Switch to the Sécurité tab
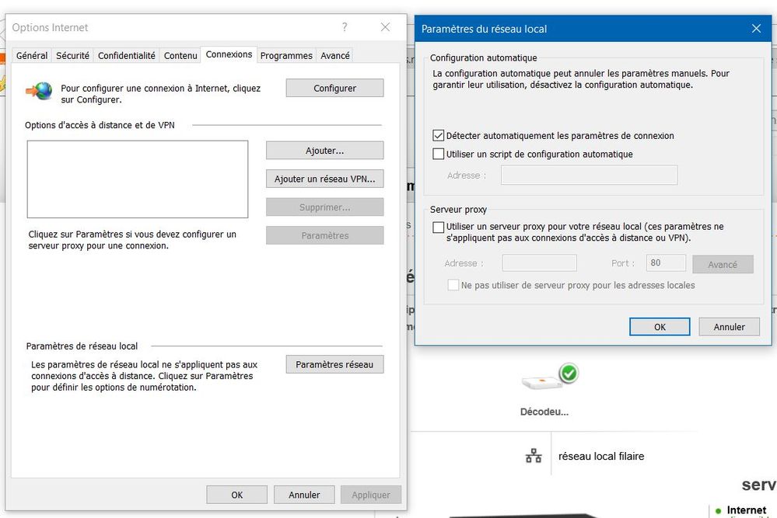 click(72, 55)
